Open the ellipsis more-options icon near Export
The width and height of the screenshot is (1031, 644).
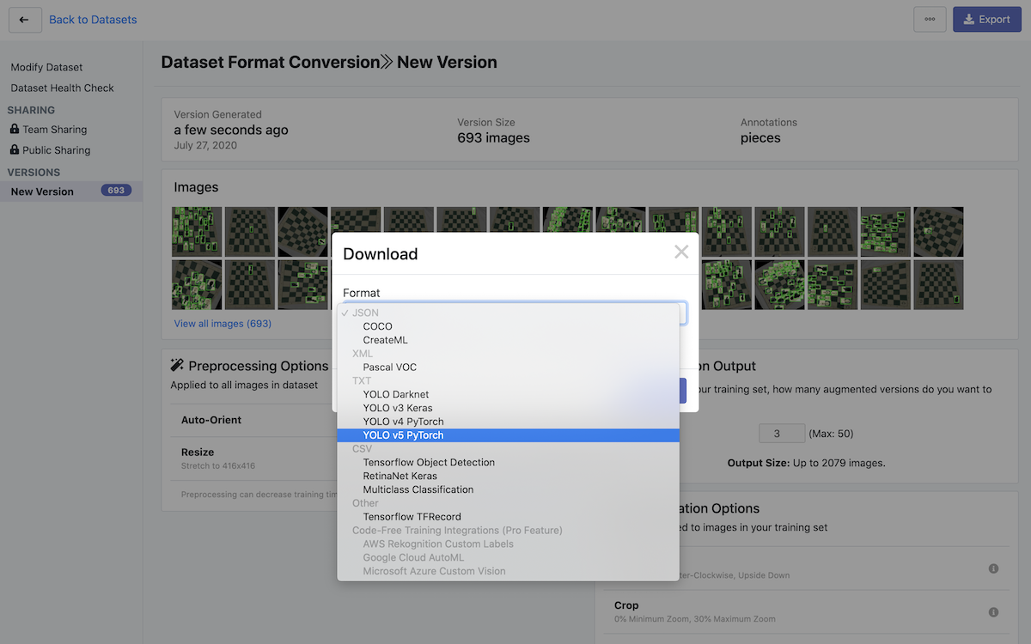[x=930, y=19]
